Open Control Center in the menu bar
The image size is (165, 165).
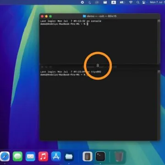[143, 2]
